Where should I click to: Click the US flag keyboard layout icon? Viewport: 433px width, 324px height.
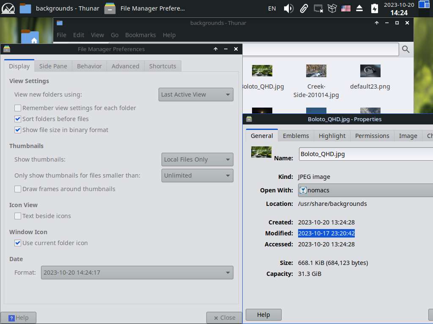(x=346, y=8)
